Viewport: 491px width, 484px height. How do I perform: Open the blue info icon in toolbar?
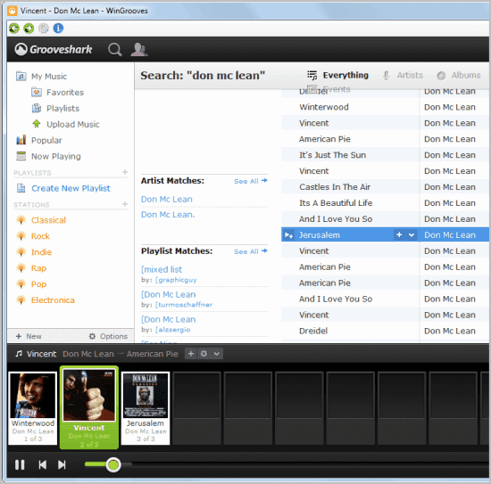coord(58,29)
